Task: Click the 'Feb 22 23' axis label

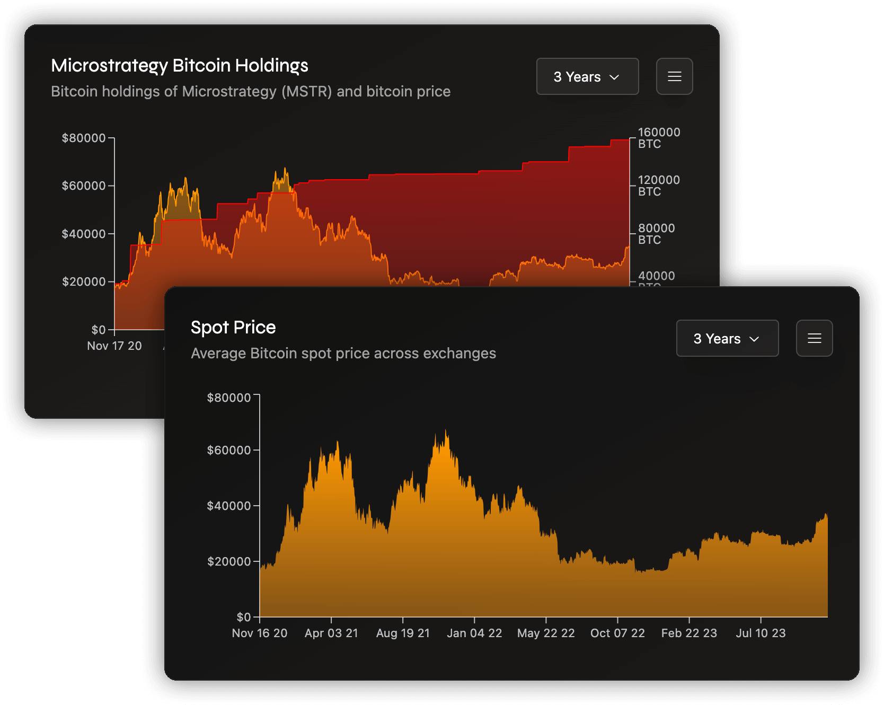Action: pos(689,633)
